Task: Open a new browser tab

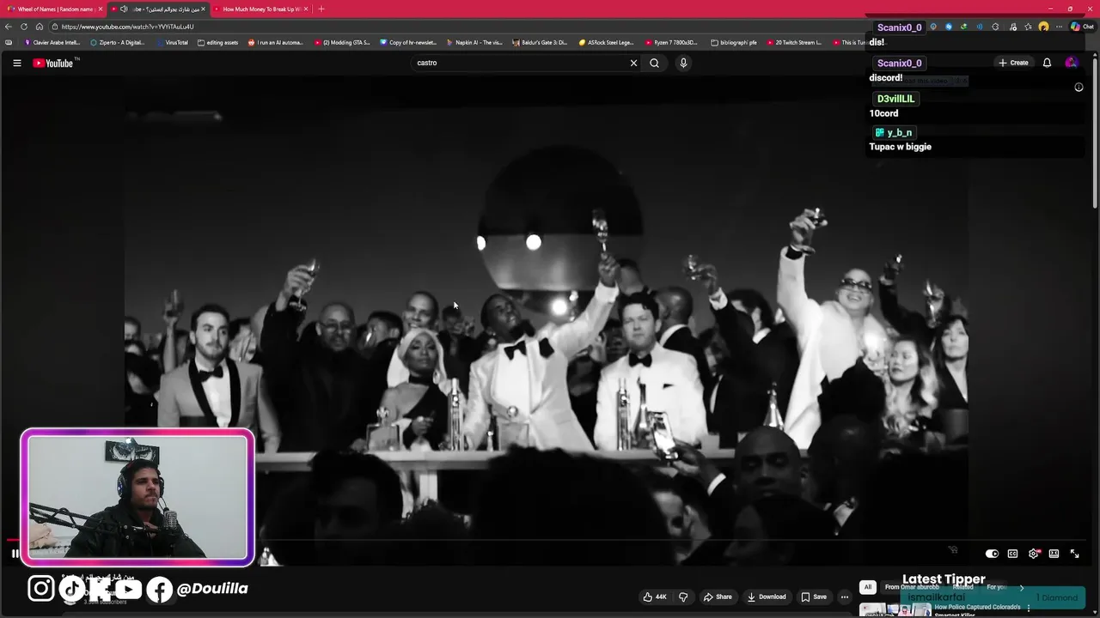Action: pos(321,9)
